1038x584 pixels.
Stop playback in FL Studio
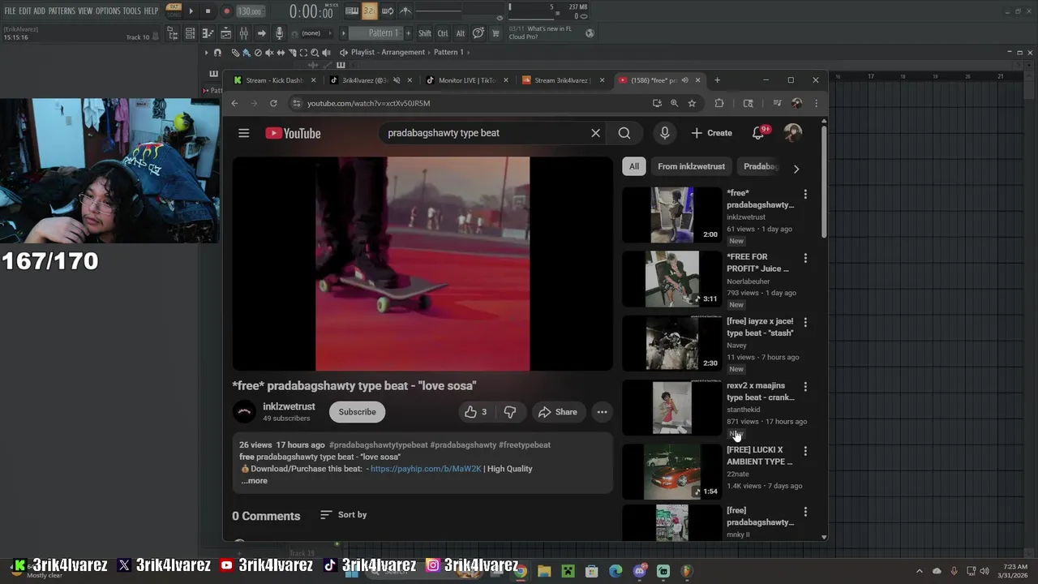208,11
